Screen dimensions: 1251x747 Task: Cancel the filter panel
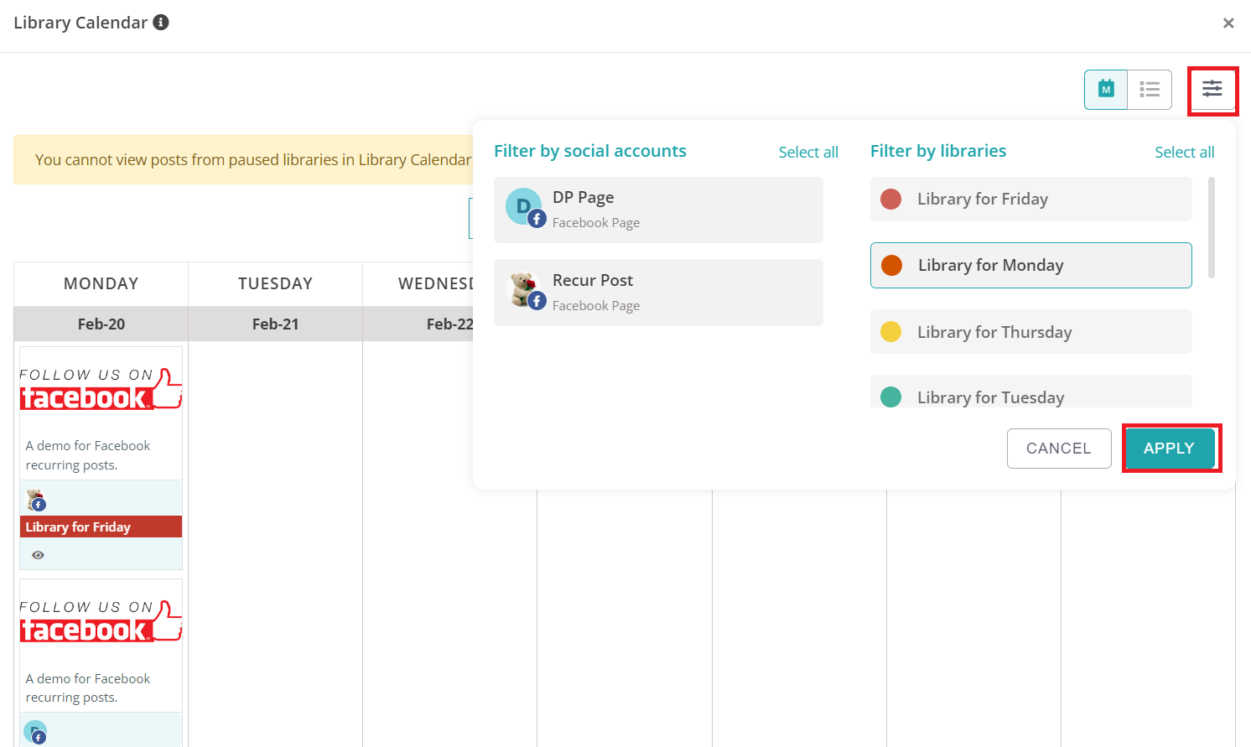pos(1059,449)
